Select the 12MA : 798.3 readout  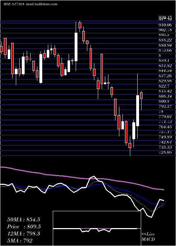click(x=24, y=233)
